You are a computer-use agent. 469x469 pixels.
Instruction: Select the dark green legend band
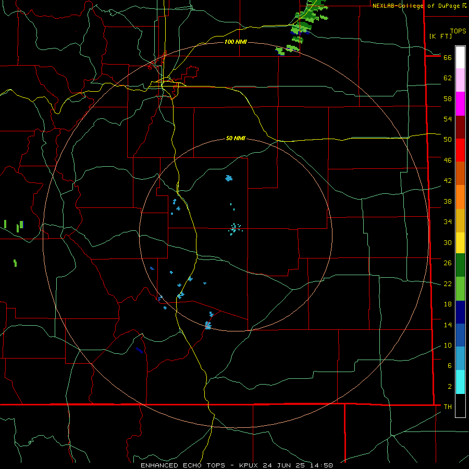460,265
